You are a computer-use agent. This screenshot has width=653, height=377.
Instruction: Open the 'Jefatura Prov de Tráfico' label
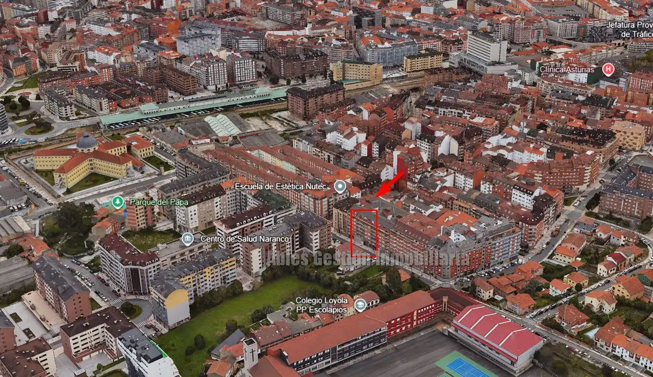629,30
